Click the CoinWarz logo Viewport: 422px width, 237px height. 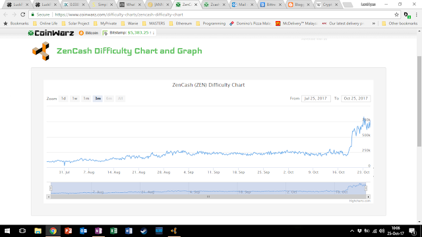51,33
